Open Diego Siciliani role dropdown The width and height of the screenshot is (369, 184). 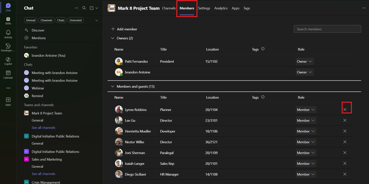pyautogui.click(x=306, y=174)
